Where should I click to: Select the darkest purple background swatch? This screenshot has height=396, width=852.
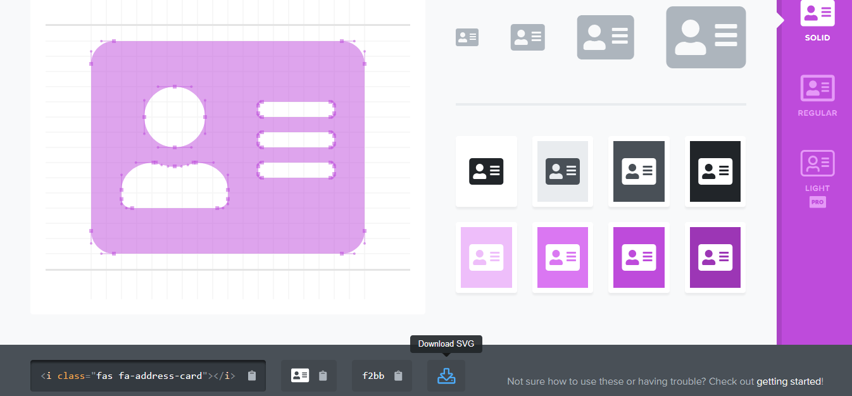(715, 257)
